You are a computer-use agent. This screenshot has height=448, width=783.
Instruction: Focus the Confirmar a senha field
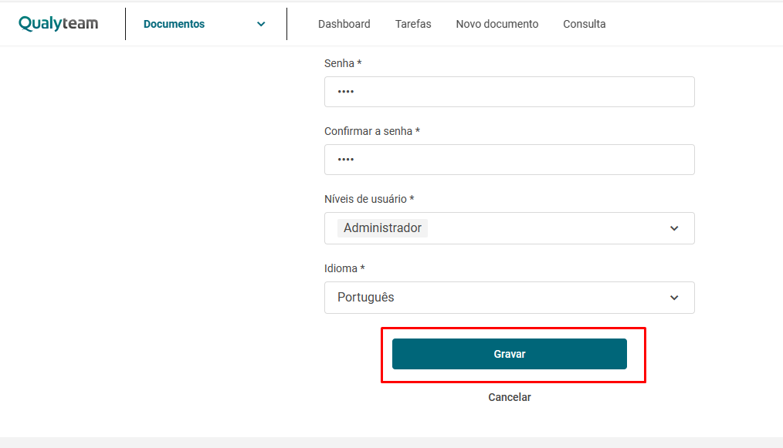point(510,160)
